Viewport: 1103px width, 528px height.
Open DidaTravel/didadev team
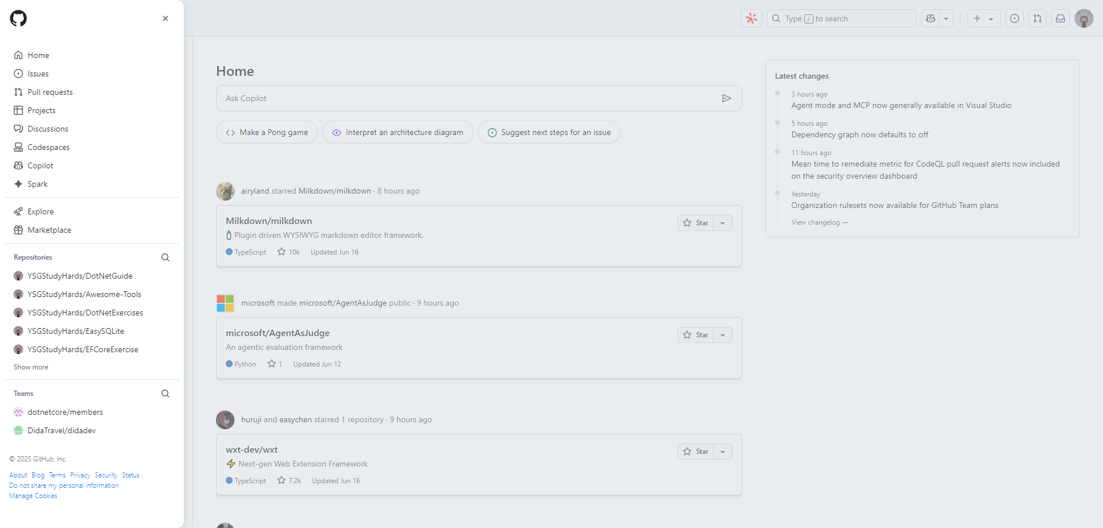61,430
